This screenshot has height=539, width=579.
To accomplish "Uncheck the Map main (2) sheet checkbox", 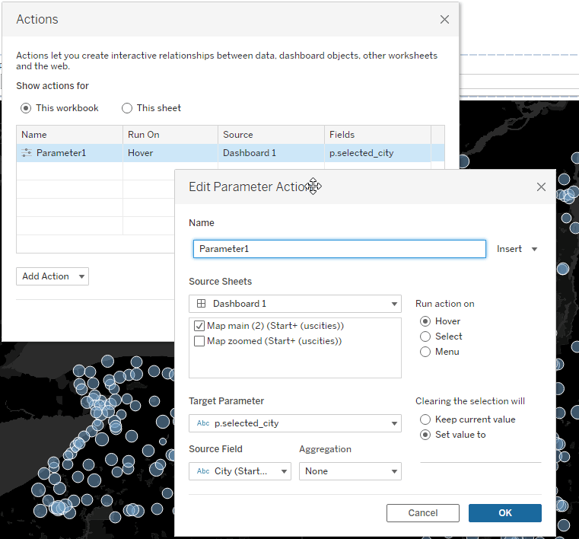I will tap(199, 326).
